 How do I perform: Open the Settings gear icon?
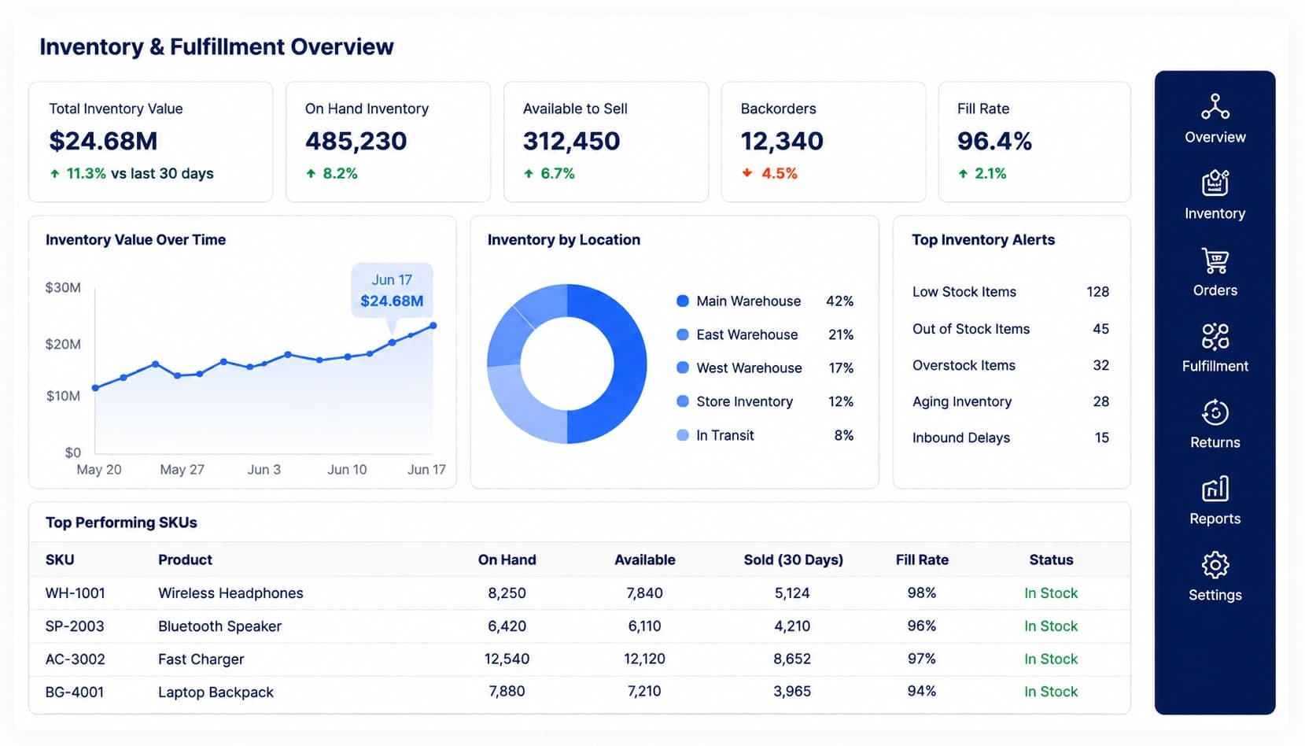pos(1215,565)
